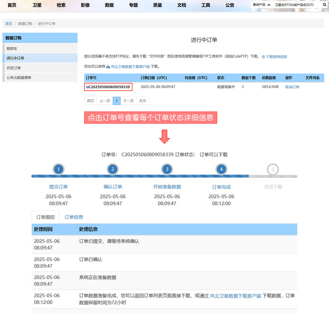Click the small expand icon before order number

(x=87, y=87)
